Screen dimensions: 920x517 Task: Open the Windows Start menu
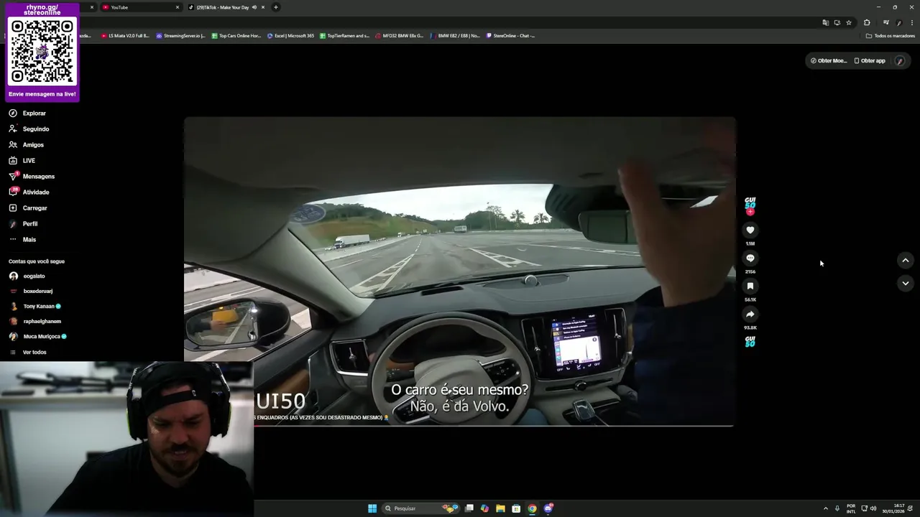coord(372,508)
